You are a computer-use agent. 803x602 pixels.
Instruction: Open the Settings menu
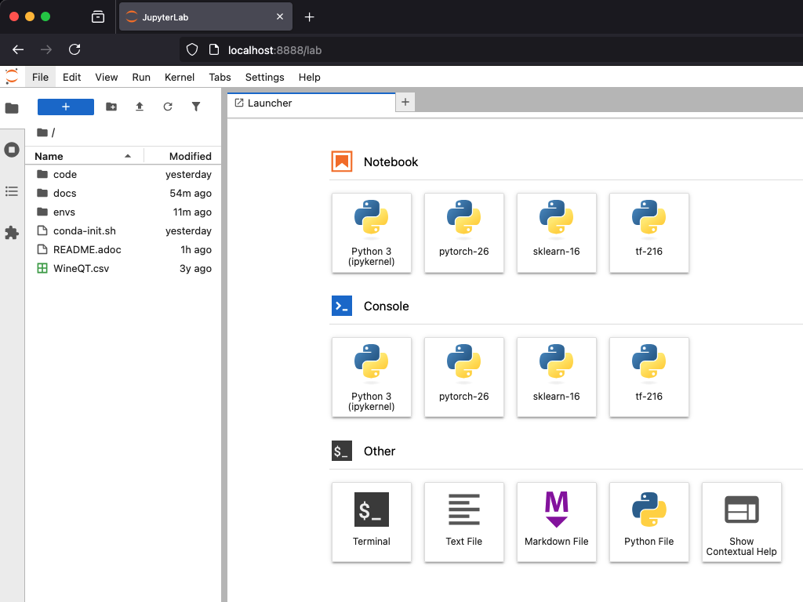(264, 77)
